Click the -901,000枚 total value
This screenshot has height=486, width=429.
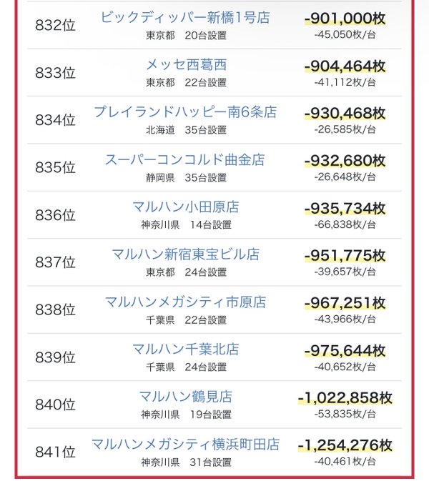pos(345,19)
